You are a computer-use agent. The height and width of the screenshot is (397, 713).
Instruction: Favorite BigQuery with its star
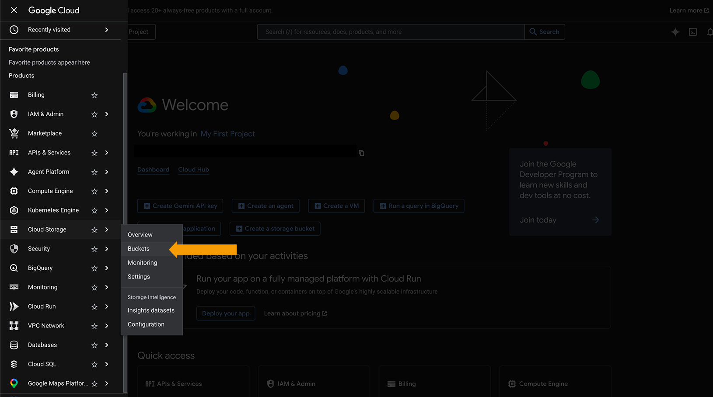click(x=94, y=268)
